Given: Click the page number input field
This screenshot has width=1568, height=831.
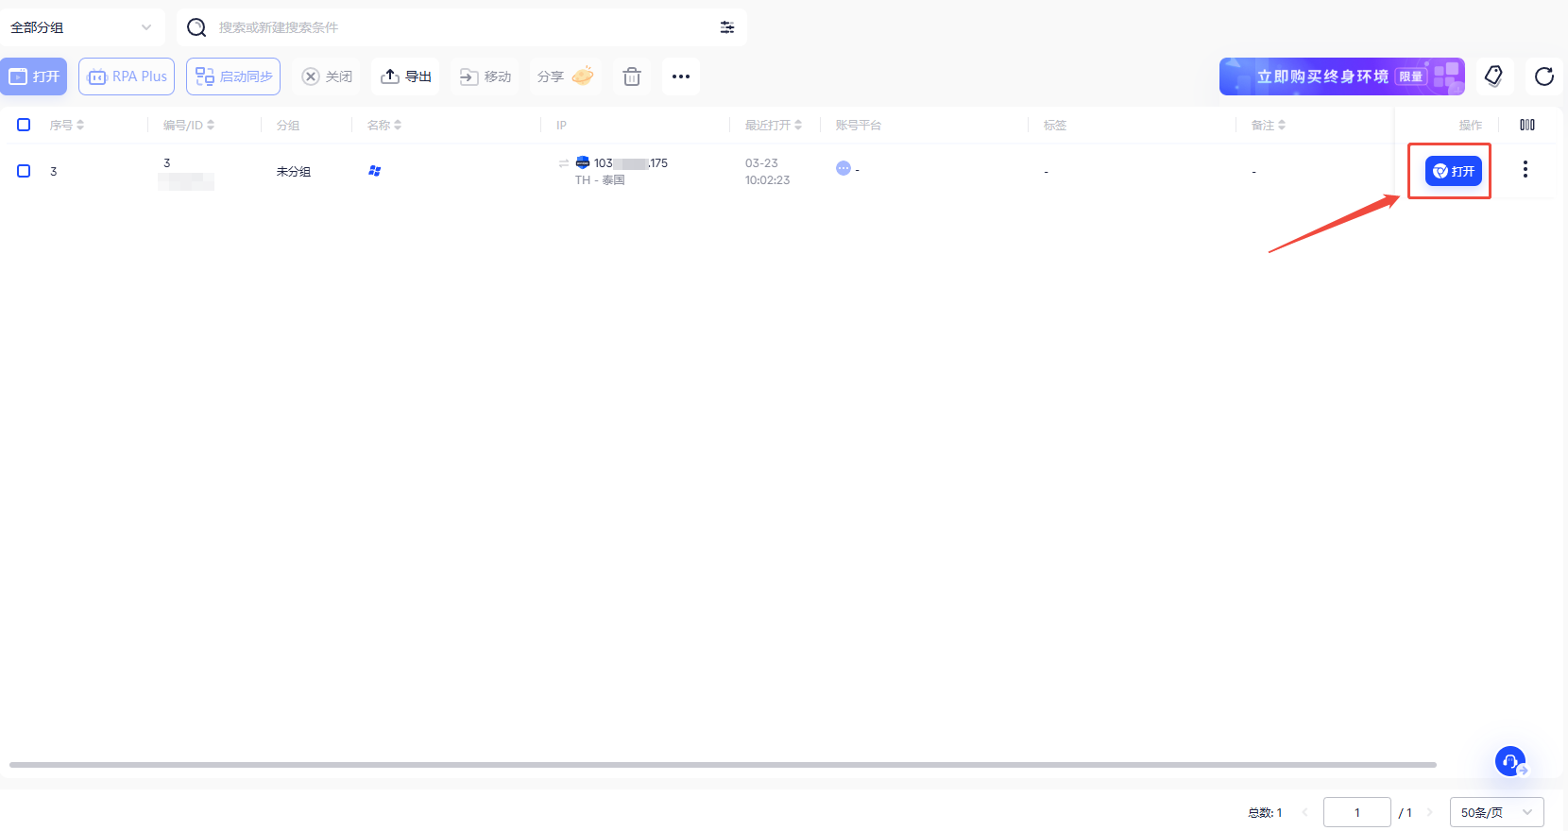Looking at the screenshot, I should pyautogui.click(x=1356, y=812).
